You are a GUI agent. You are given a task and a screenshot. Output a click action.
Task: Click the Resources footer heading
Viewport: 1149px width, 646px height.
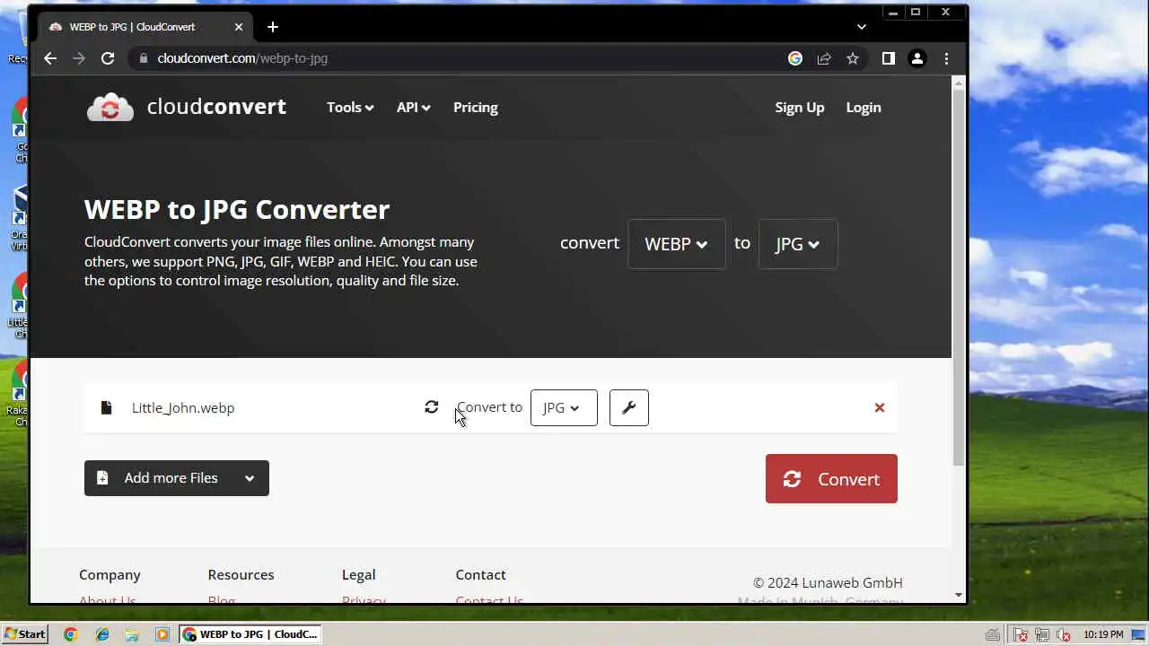[x=241, y=574]
